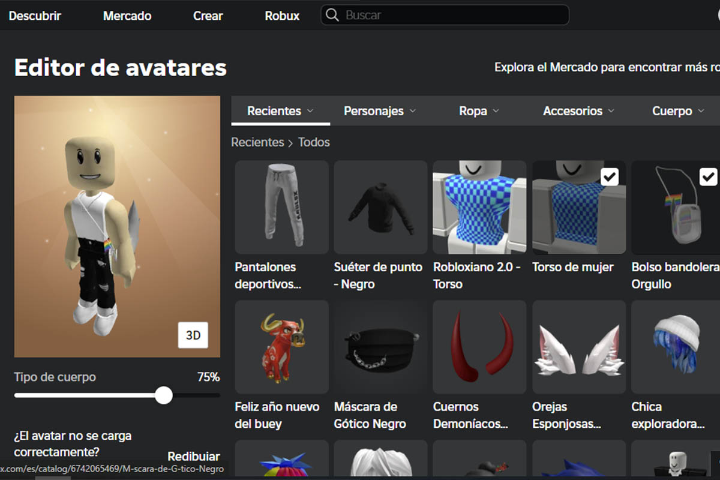This screenshot has width=720, height=480.
Task: Select the Pantalones deportivos item
Action: (x=281, y=207)
